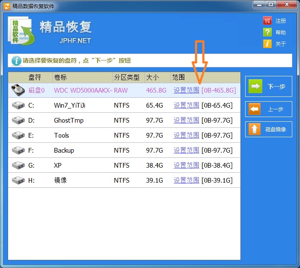Click the 38.4G size value
The width and height of the screenshot is (300, 268).
(x=154, y=165)
